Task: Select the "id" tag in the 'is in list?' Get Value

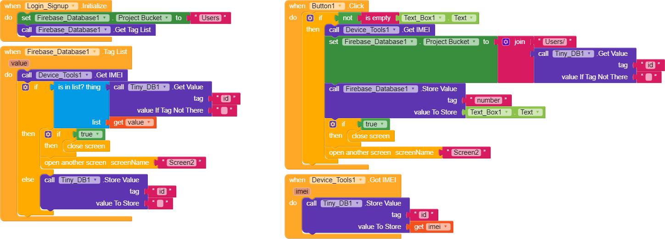Action: point(226,98)
